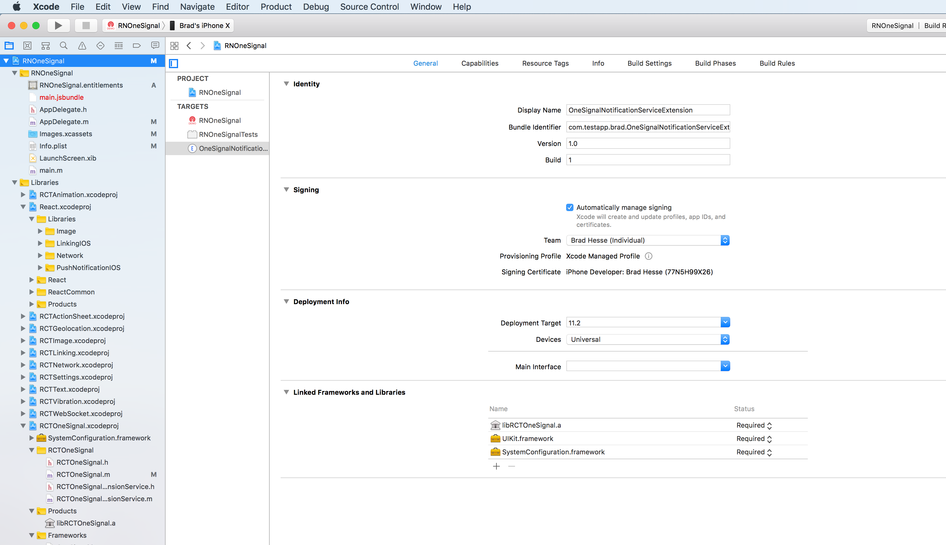Open the Report navigator speech-bubble icon
Viewport: 946px width, 545px height.
click(155, 46)
